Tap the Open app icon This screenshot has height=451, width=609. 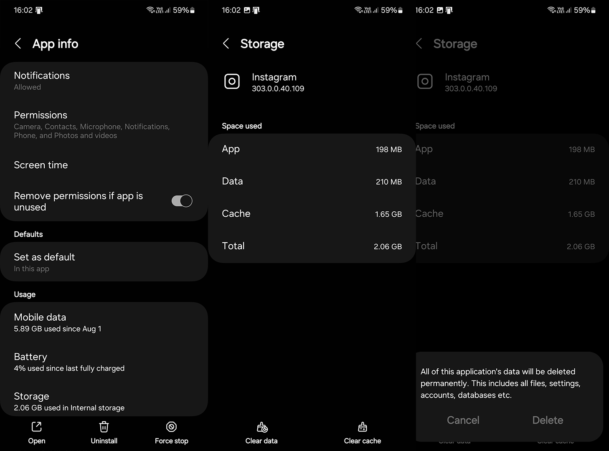(x=37, y=427)
